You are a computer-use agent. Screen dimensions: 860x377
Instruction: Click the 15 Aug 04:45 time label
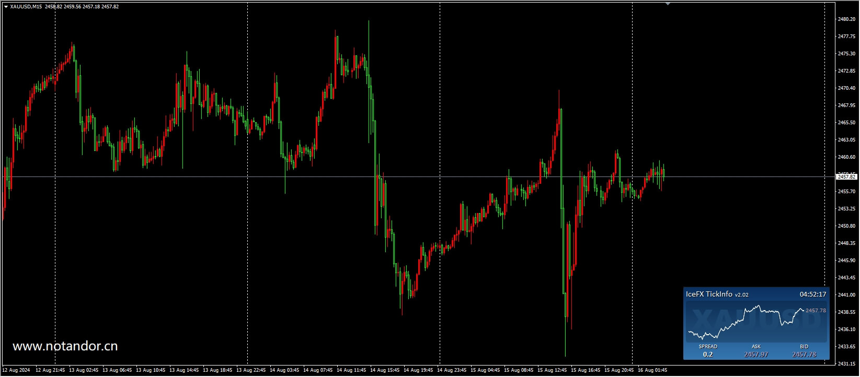click(485, 371)
